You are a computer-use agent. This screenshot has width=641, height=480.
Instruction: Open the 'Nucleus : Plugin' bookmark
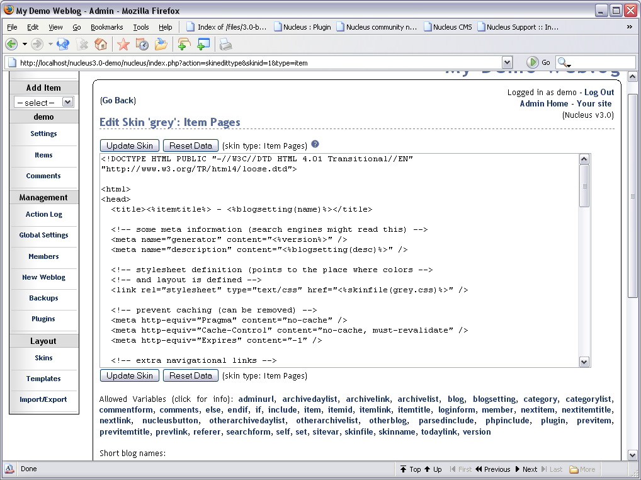(302, 27)
